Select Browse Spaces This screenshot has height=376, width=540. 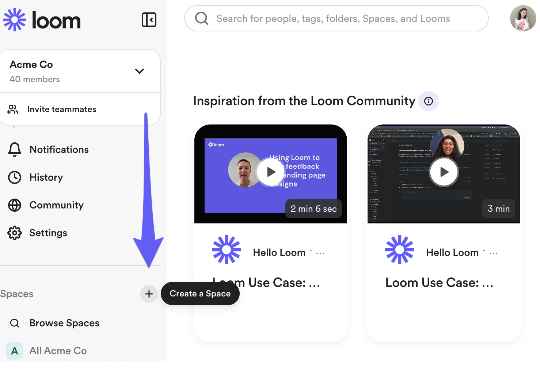64,323
